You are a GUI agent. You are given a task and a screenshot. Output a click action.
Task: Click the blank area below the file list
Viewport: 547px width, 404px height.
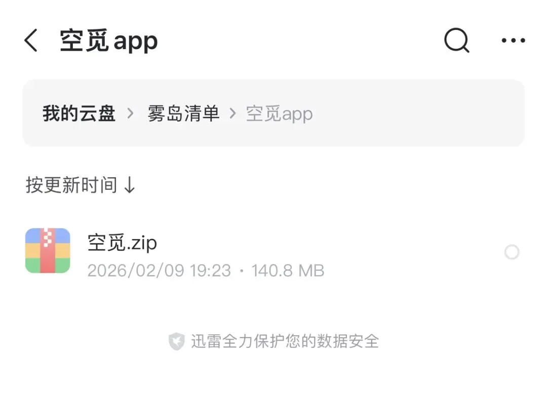(x=273, y=380)
